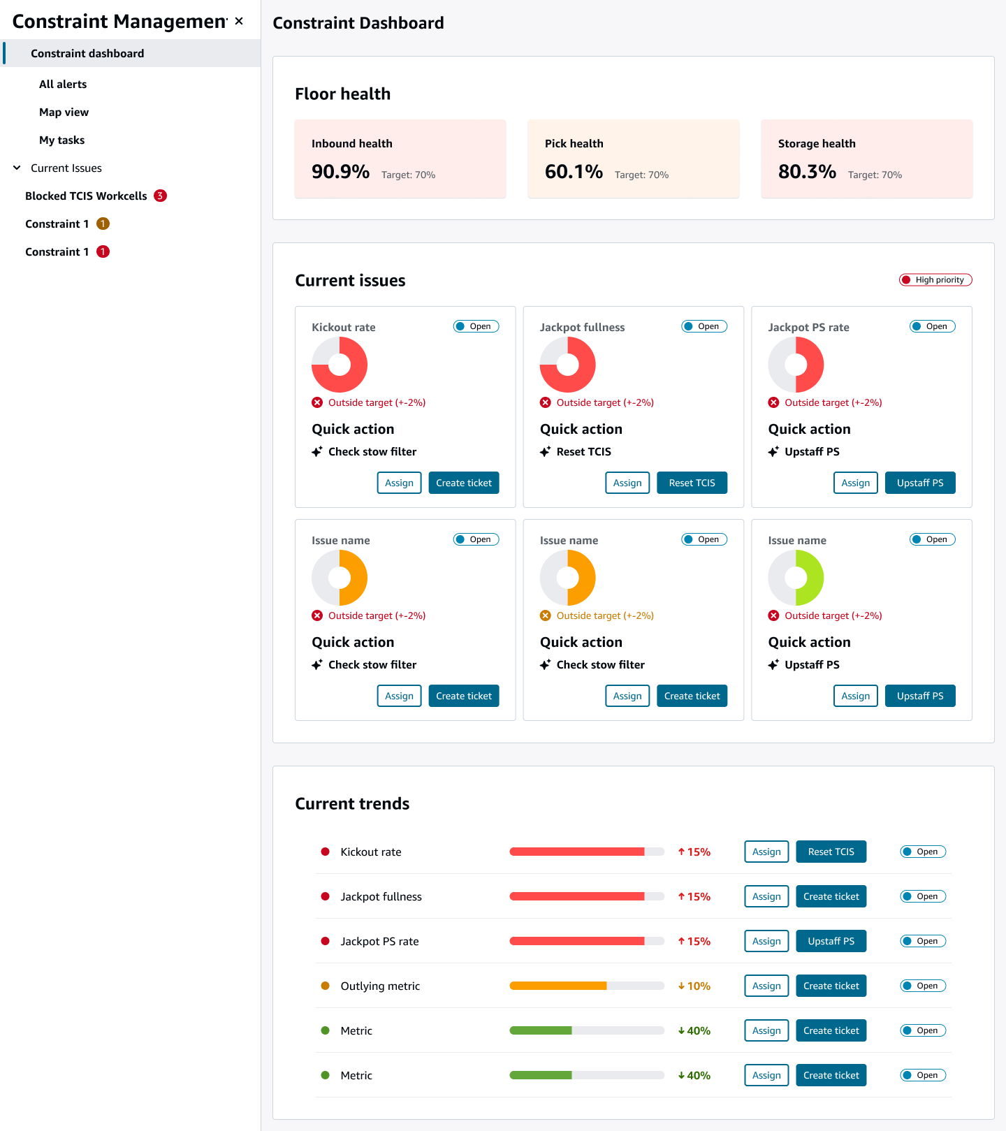This screenshot has height=1131, width=1006.
Task: Click the Jackpot PS rate card Open badge
Action: coord(933,326)
